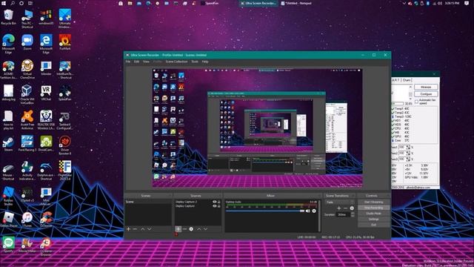Add a new scene with the plus icon

(x=128, y=229)
